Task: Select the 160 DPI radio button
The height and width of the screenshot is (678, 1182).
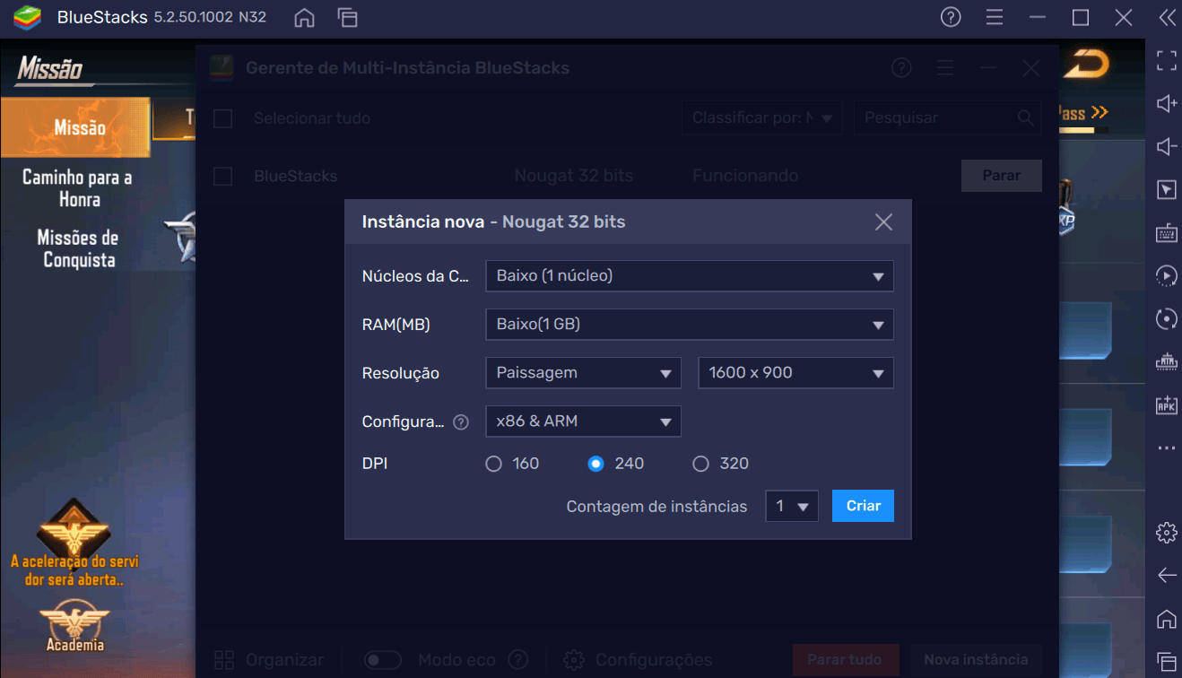Action: (493, 464)
